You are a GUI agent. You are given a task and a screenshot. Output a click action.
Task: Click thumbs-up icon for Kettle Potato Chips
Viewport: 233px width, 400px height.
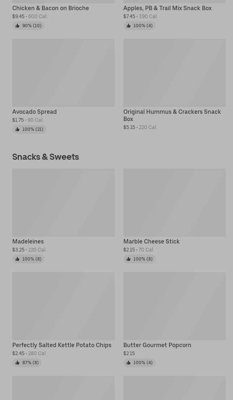17,363
